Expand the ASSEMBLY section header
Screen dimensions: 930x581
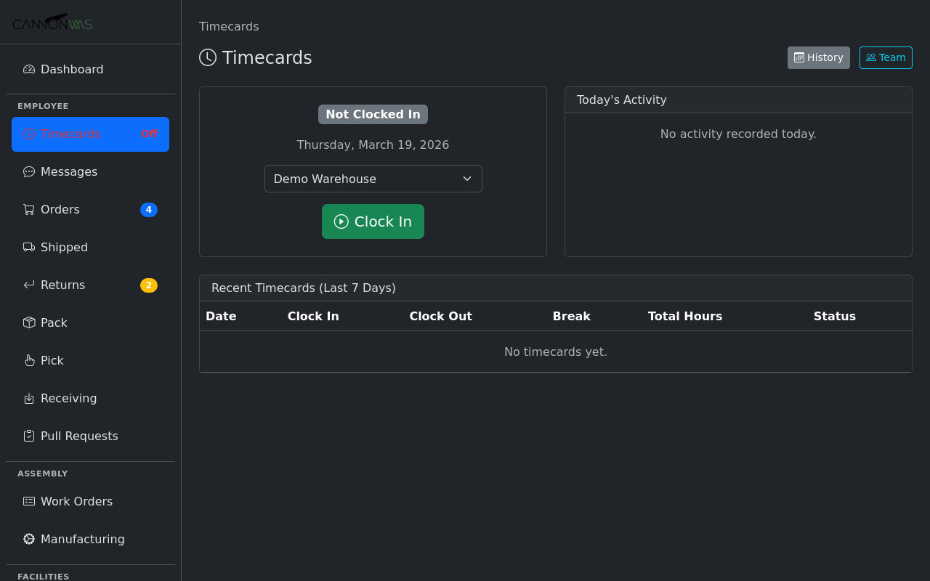(42, 473)
